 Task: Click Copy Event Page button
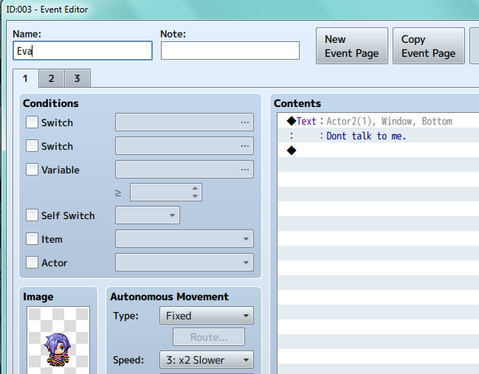point(429,46)
